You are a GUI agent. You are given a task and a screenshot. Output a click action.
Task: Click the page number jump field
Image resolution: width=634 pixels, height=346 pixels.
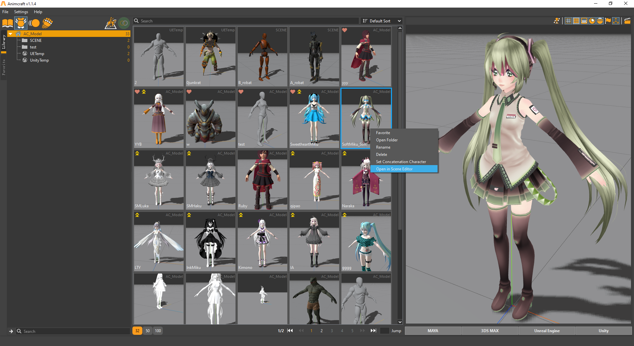(385, 331)
